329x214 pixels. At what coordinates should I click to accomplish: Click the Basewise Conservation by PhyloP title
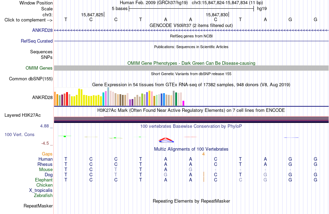tap(191, 126)
